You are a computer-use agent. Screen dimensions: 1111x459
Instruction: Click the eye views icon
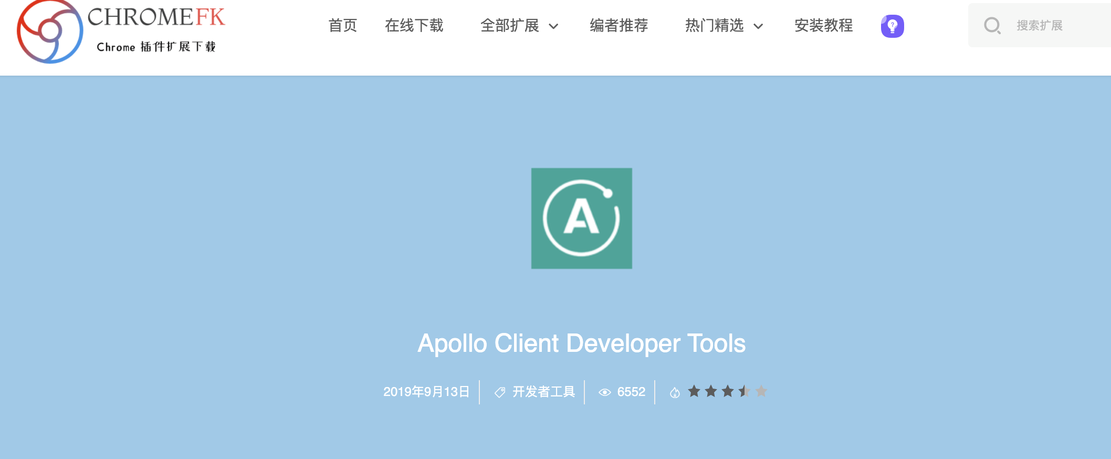tap(605, 392)
